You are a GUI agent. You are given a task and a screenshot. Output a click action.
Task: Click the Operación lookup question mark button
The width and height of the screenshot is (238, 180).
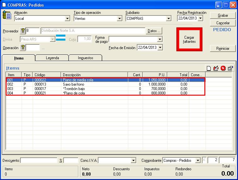[23, 48]
